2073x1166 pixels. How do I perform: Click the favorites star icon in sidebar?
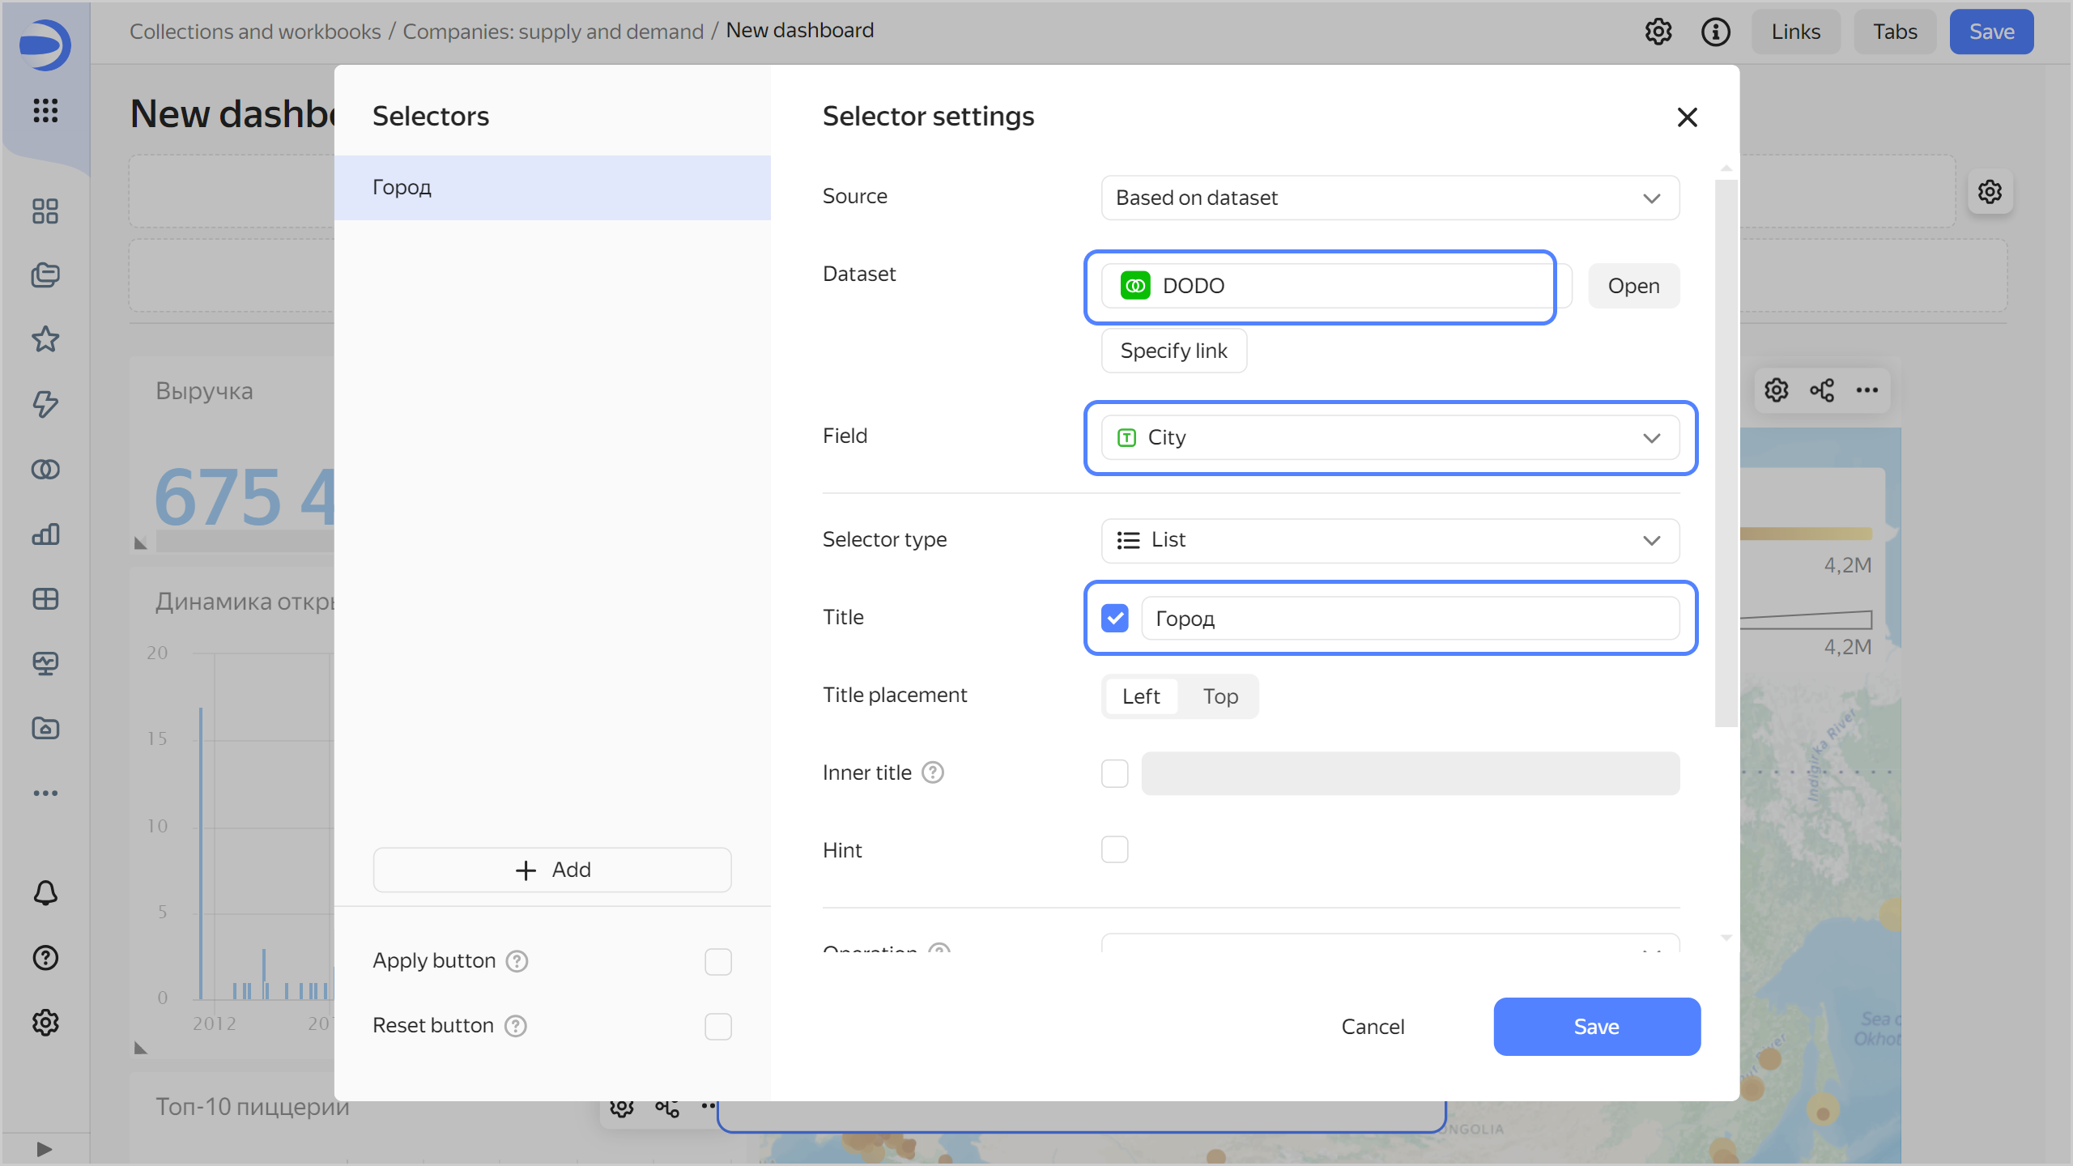(45, 339)
